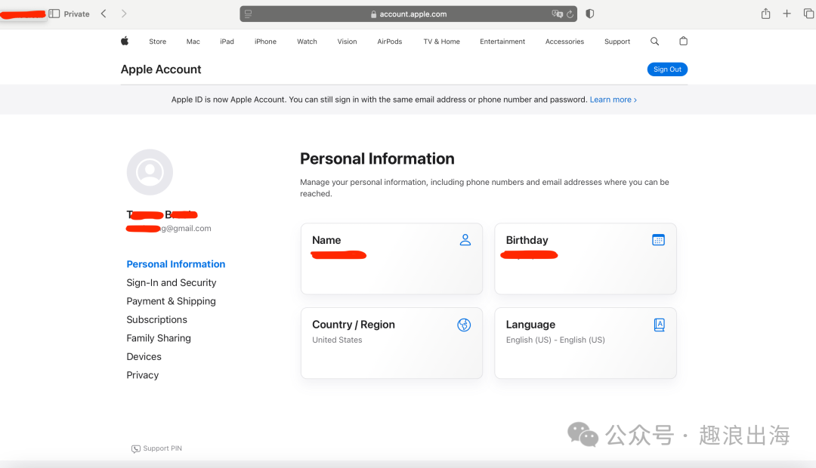Click the English (US) - English (US) text
This screenshot has width=816, height=468.
click(555, 340)
